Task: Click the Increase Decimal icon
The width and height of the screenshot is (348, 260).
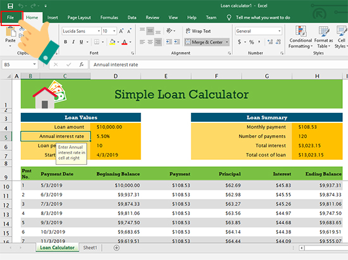Action: point(270,42)
